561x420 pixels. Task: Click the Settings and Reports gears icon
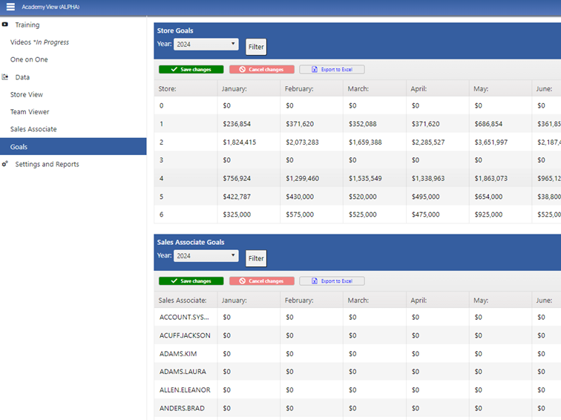[4, 164]
